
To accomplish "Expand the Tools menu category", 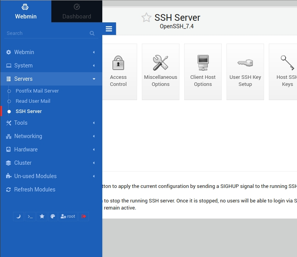I will [51, 123].
